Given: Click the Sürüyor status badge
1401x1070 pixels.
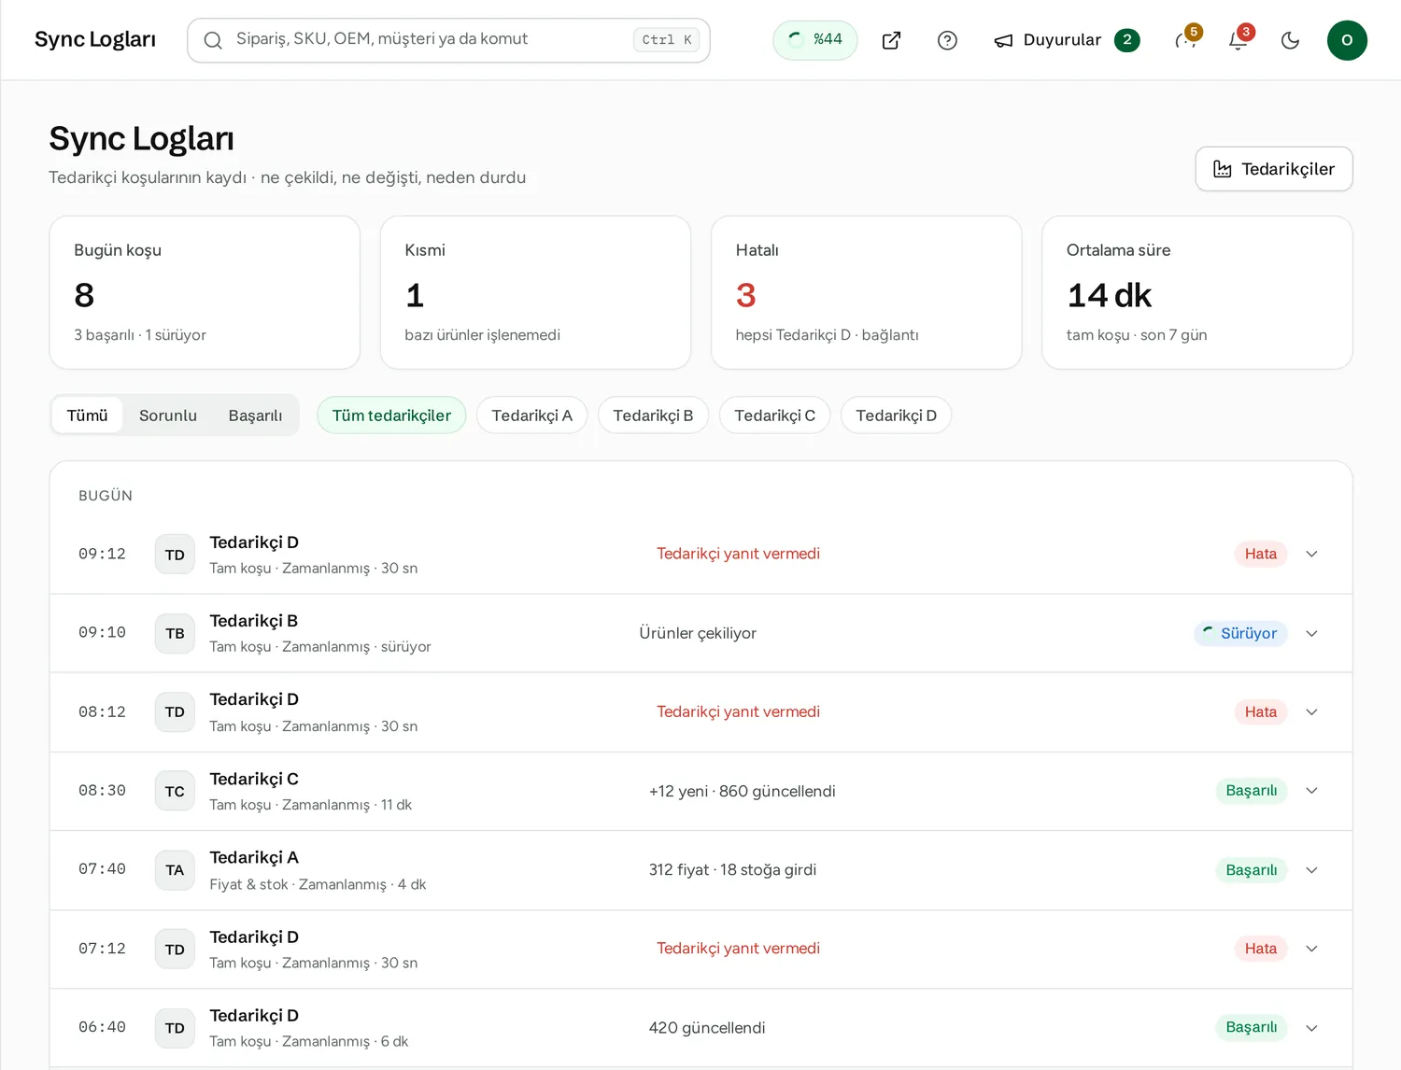Looking at the screenshot, I should coord(1240,633).
